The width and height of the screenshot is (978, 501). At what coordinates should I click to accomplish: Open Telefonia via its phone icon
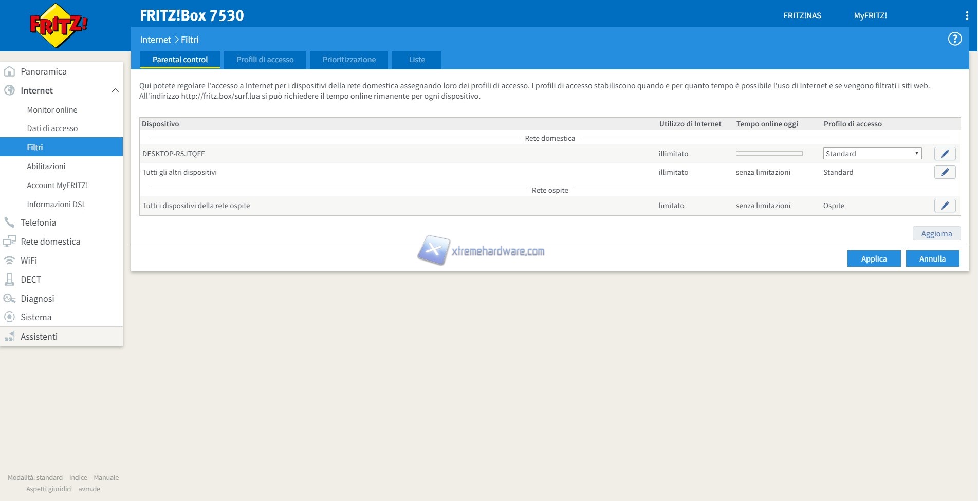(9, 222)
